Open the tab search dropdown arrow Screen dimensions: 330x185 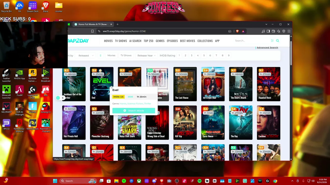(x=266, y=24)
